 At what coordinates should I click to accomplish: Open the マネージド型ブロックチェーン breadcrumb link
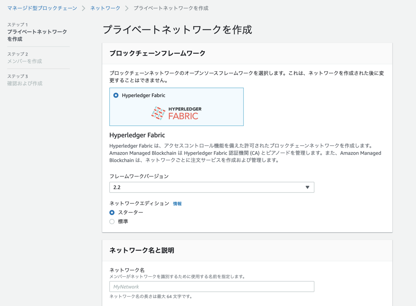tap(42, 8)
